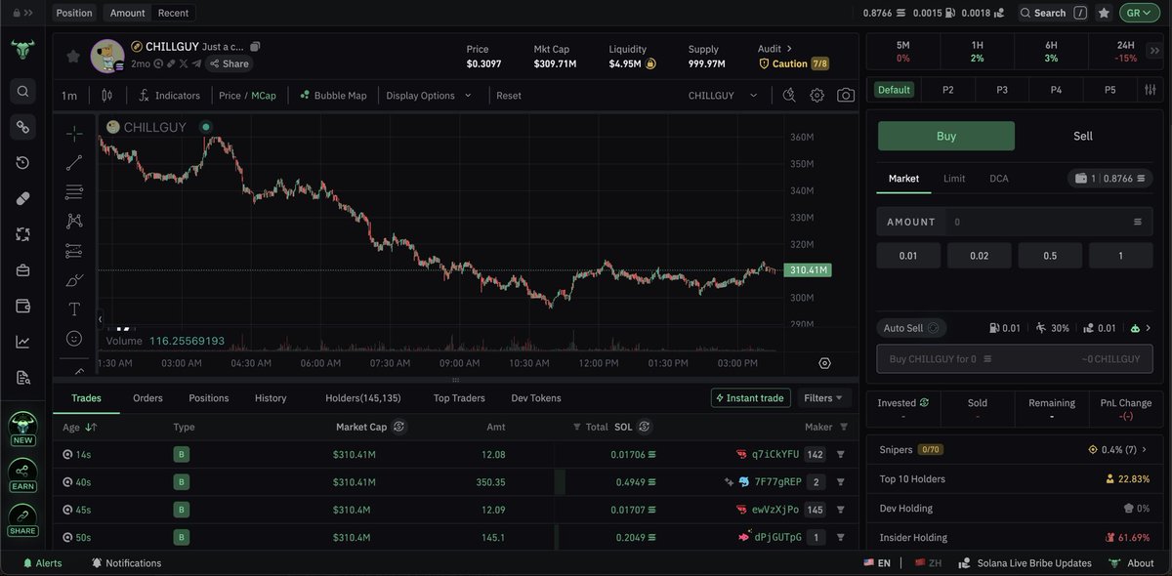Screen dimensions: 1172x576
Task: Switch to the Orders tab
Action: 147,397
